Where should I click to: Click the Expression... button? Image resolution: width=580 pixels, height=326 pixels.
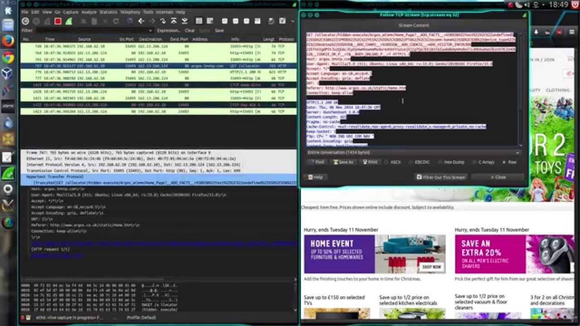pos(169,31)
